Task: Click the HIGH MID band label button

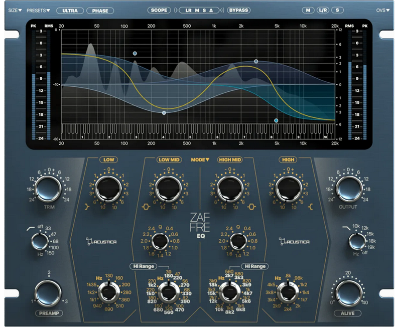Action: [x=229, y=159]
